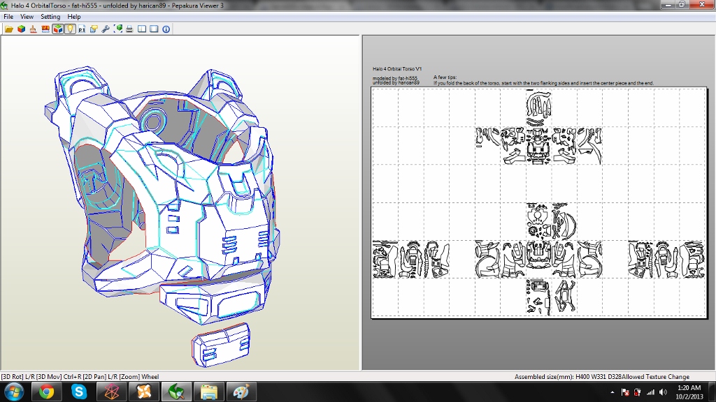Open Google Chrome from the taskbar
The height and width of the screenshot is (402, 716).
[46, 392]
